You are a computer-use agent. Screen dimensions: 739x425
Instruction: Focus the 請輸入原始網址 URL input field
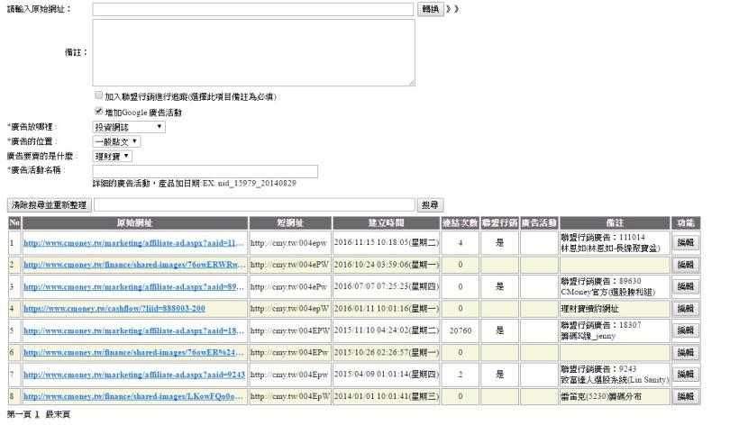pyautogui.click(x=253, y=8)
